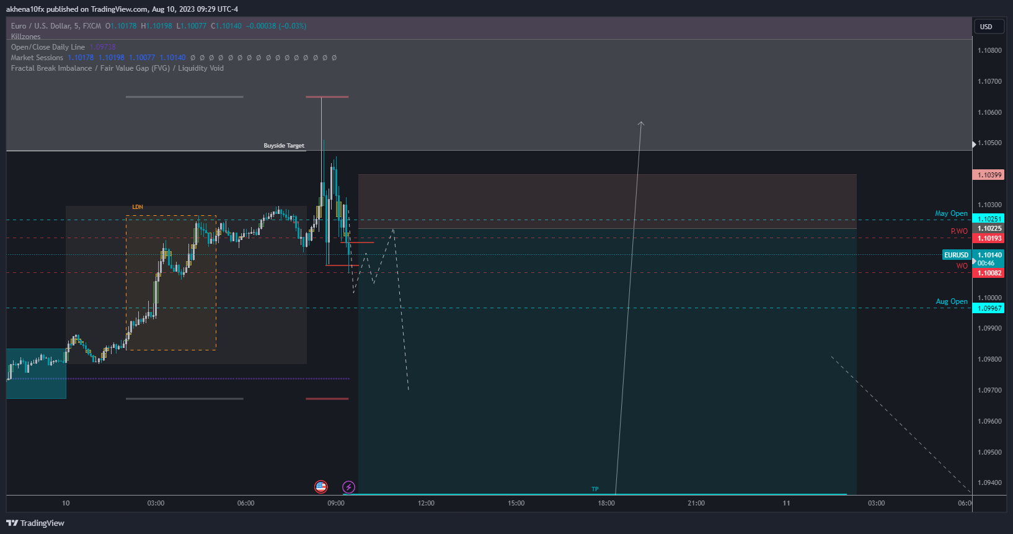Click the low value L1.10077
Viewport: 1013px width, 534px height.
tap(192, 26)
